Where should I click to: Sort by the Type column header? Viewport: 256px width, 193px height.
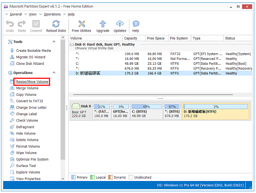[x=207, y=38]
